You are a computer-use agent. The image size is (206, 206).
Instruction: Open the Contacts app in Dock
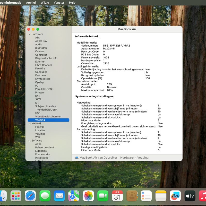point(132,196)
